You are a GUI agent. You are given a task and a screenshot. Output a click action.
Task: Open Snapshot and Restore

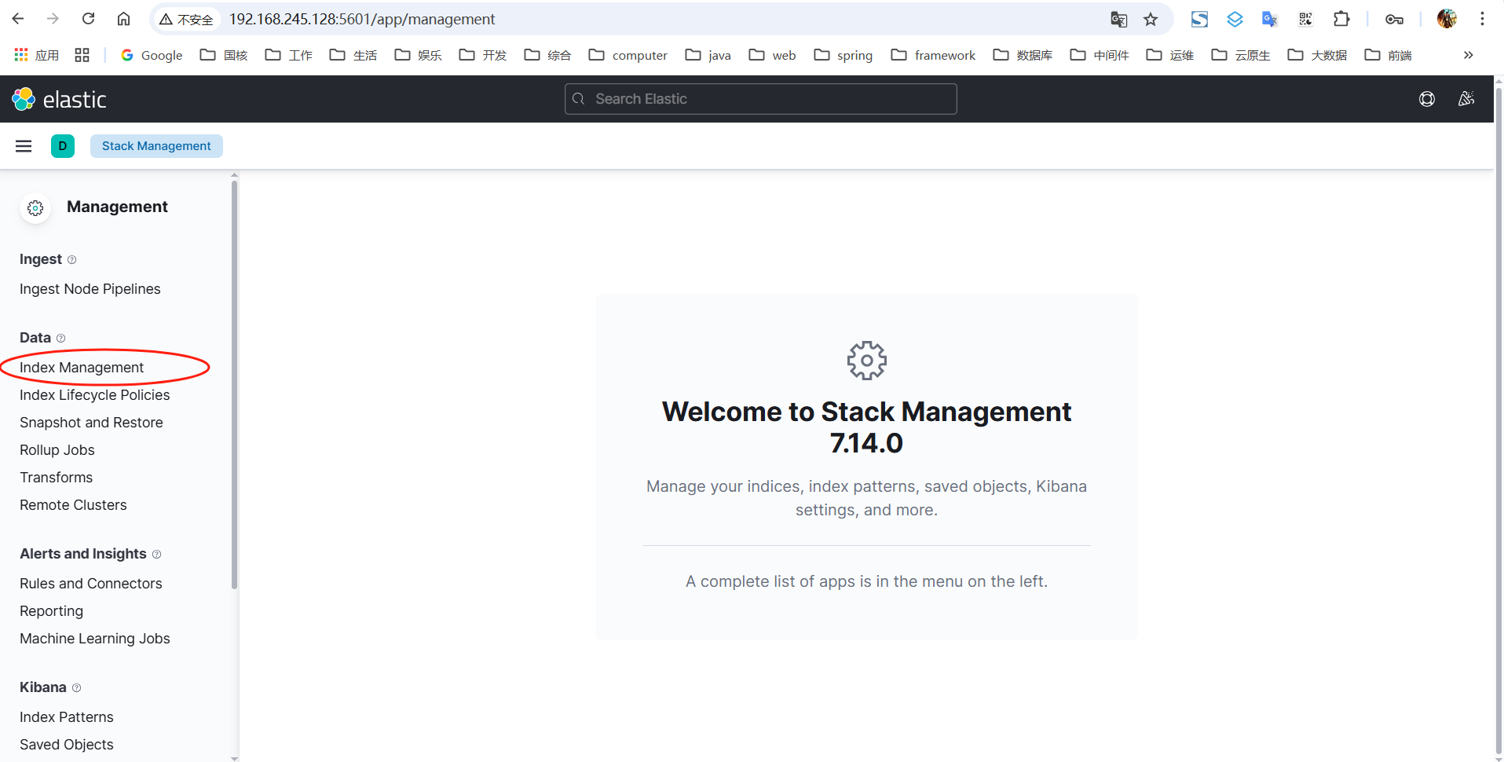pos(91,423)
